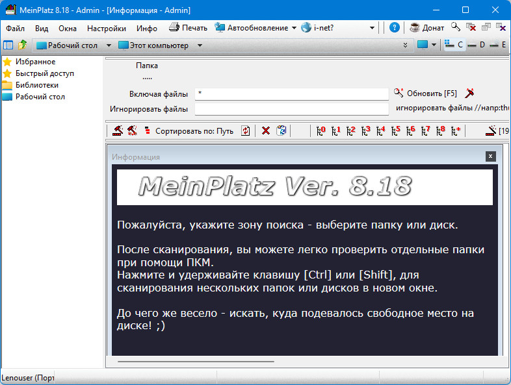Click the Включая файлы input field
Screen dimensions: 511x385
291,94
